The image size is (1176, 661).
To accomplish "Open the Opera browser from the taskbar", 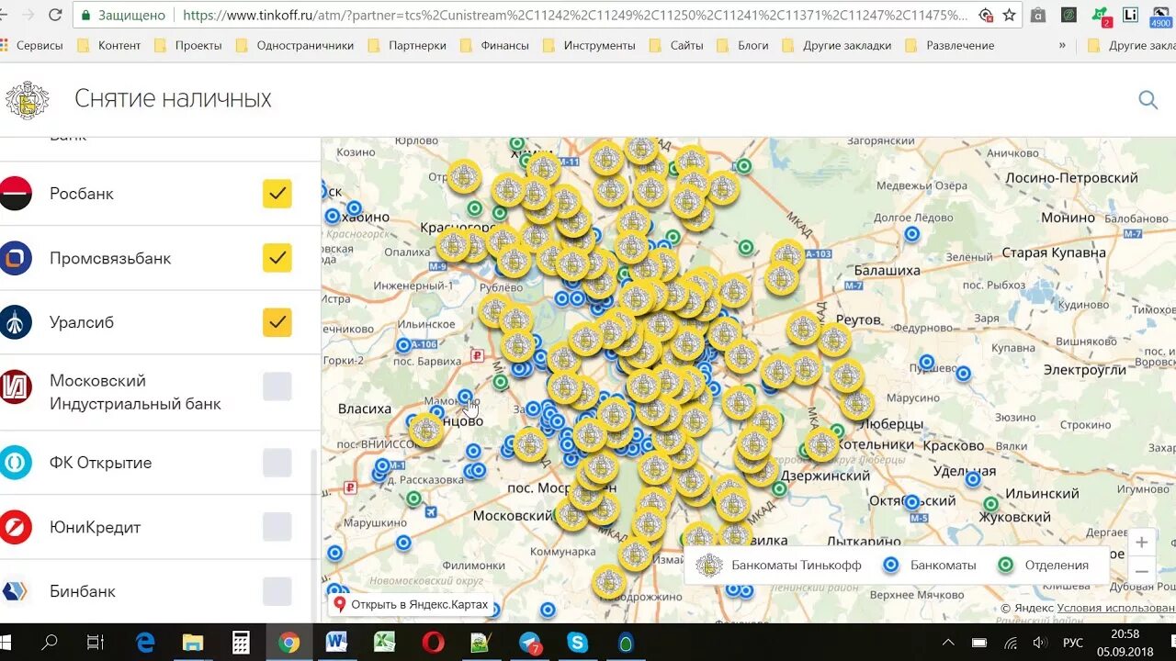I will pyautogui.click(x=434, y=643).
